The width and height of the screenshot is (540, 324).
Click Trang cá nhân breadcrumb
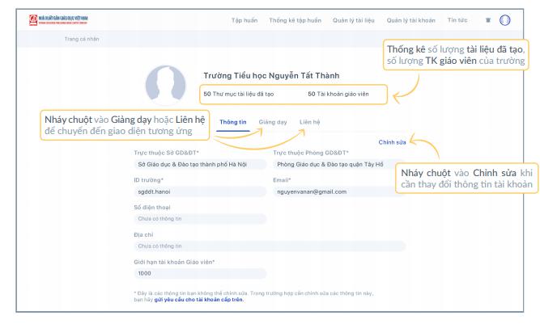tap(82, 39)
